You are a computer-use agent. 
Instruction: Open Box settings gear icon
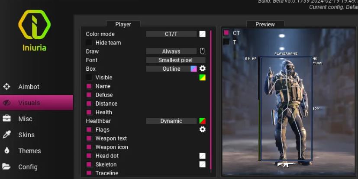[202, 69]
